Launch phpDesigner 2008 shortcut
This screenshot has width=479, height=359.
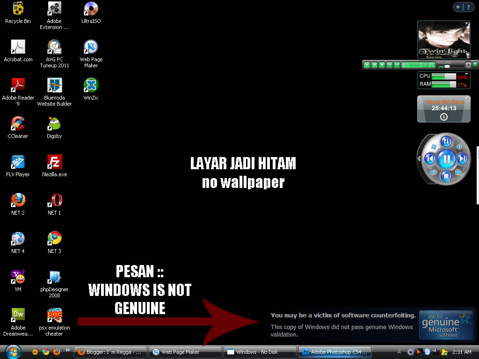pyautogui.click(x=54, y=284)
